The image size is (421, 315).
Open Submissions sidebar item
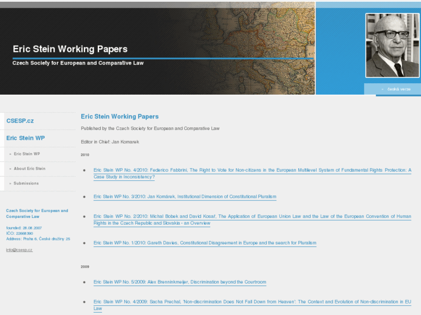click(x=26, y=183)
